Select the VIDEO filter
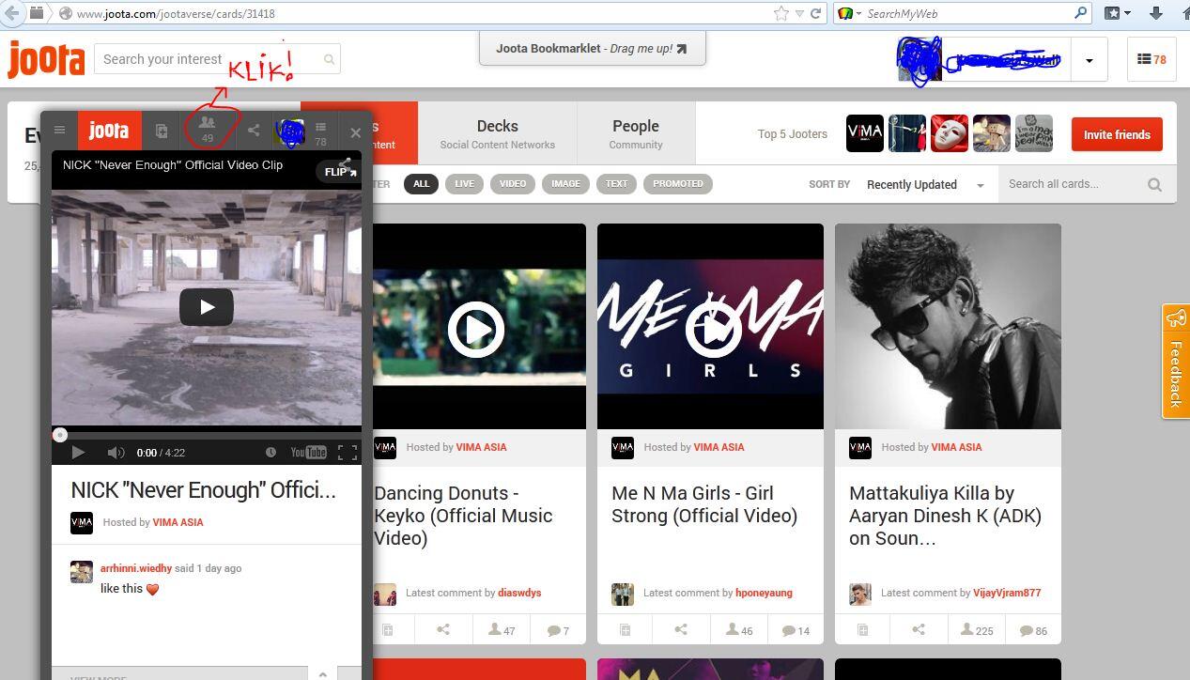 (x=513, y=184)
